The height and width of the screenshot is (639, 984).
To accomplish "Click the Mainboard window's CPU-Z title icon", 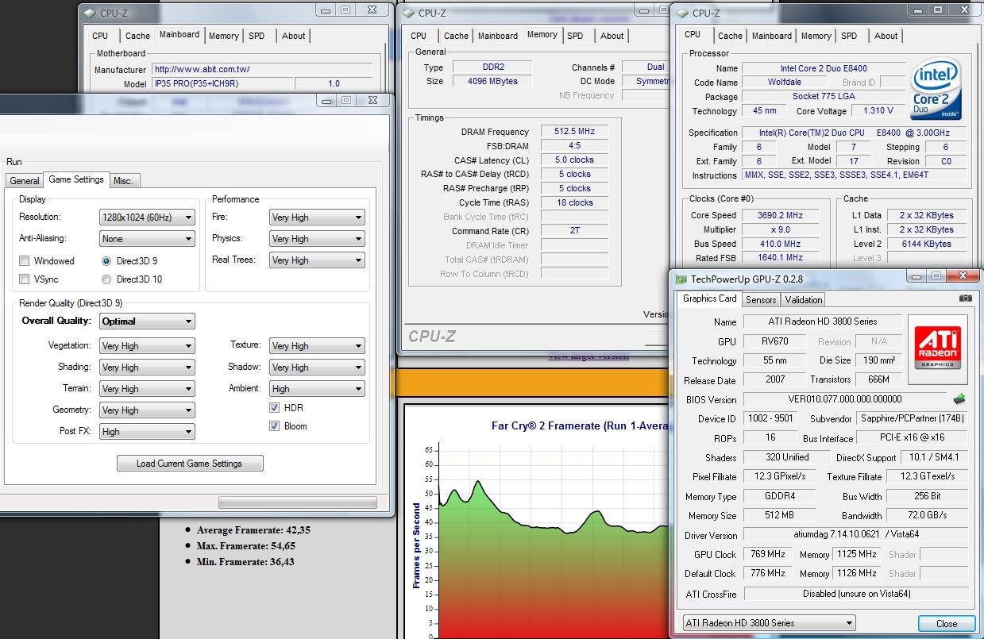I will click(x=89, y=13).
